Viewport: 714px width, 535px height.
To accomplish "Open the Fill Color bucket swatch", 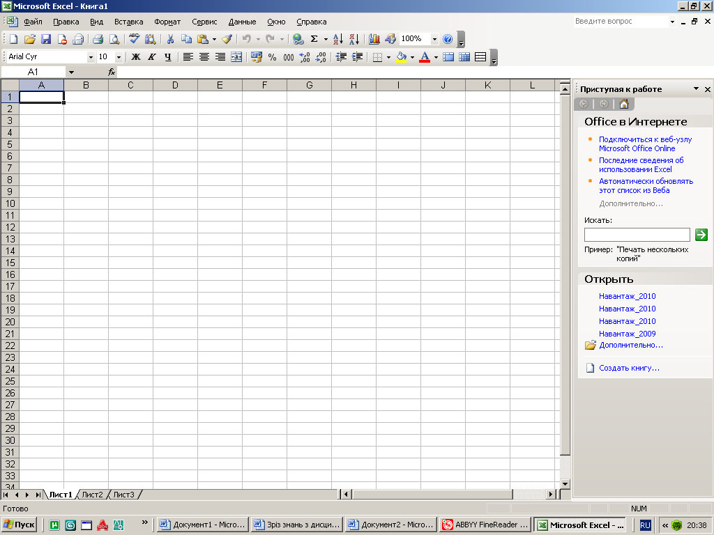I will 401,57.
